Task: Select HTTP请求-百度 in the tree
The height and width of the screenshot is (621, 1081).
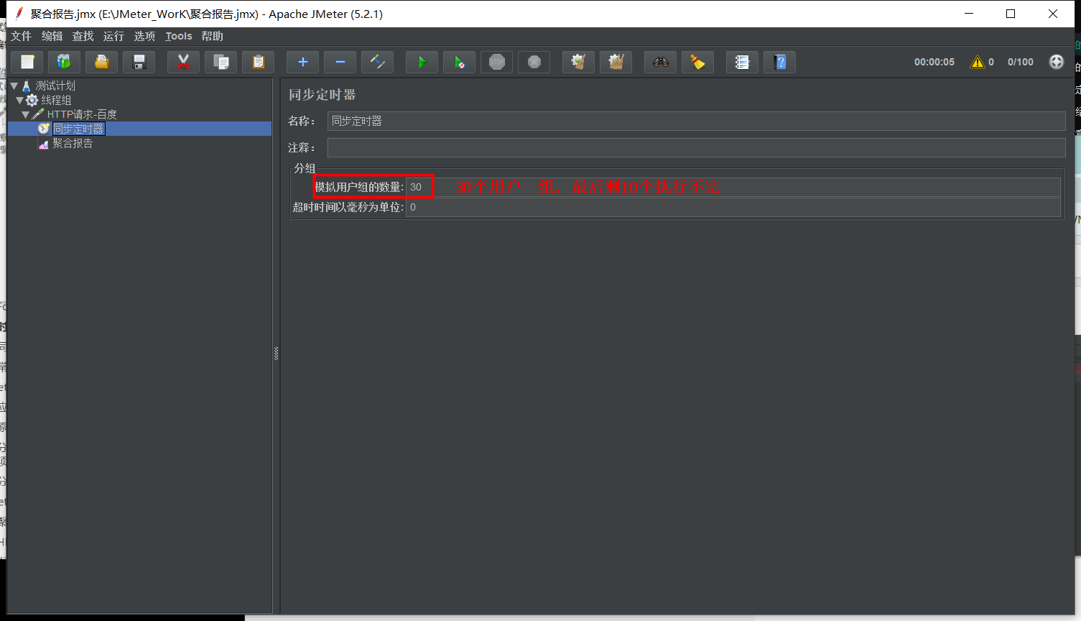Action: click(82, 114)
